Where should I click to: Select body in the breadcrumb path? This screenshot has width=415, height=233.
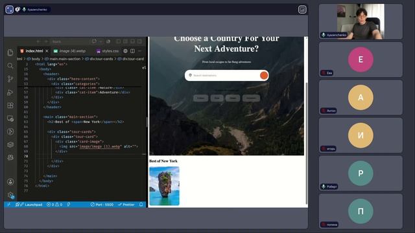[34, 59]
